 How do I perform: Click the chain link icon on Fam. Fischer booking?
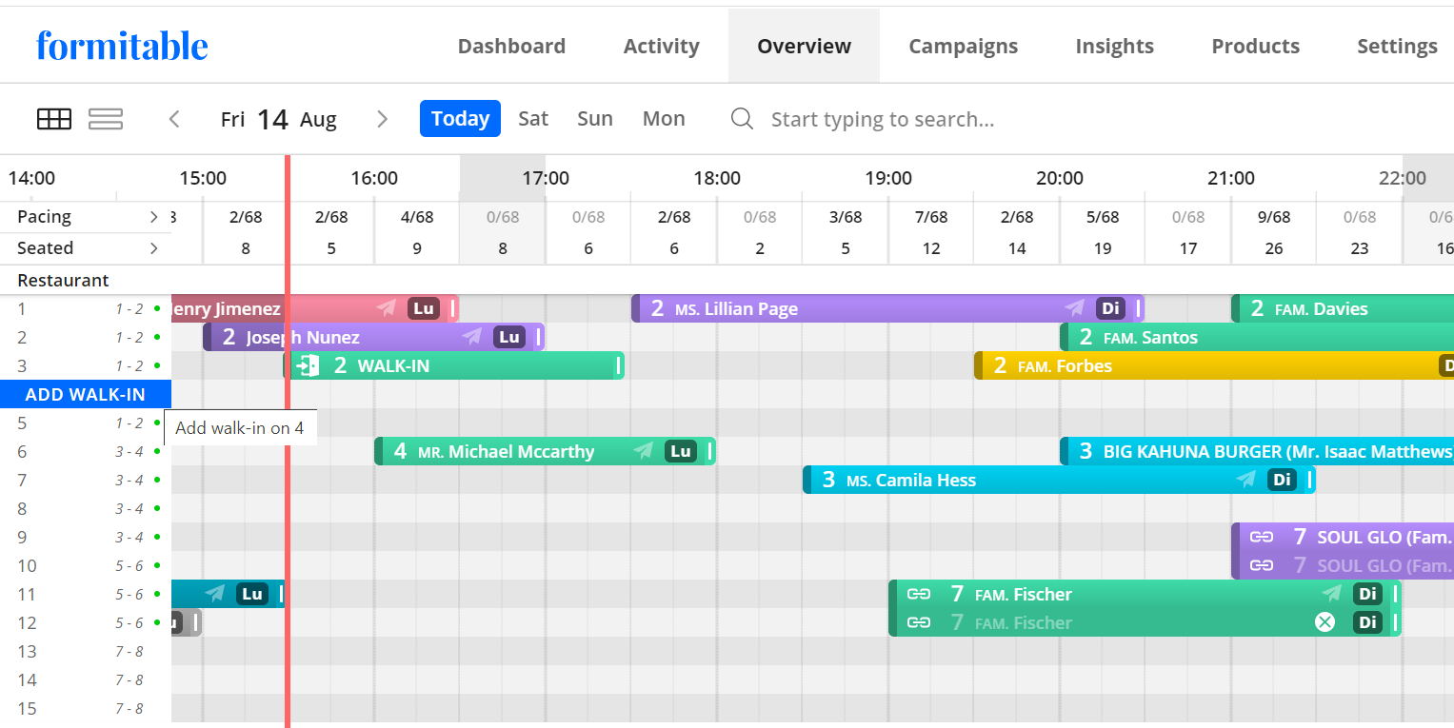tap(919, 594)
